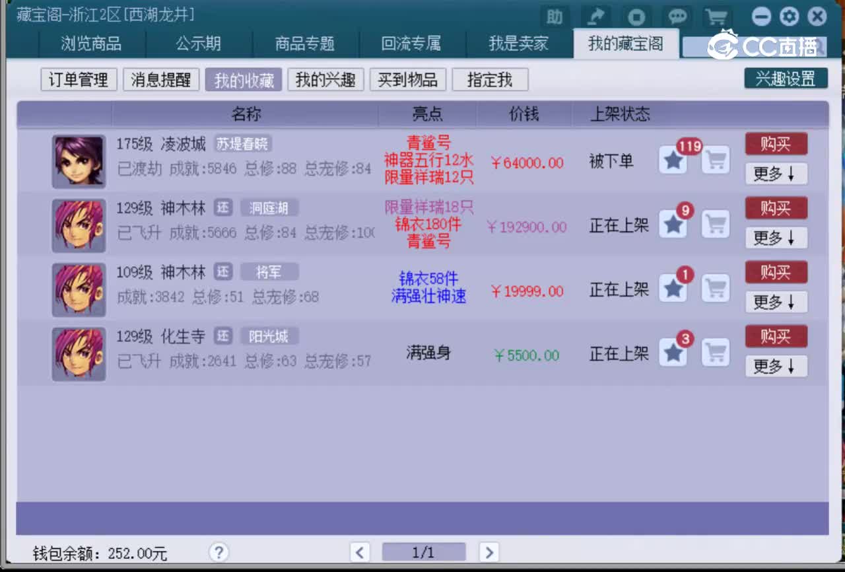Click the question mark beside 钱包余额
Screen dimensions: 845x572
[x=219, y=552]
